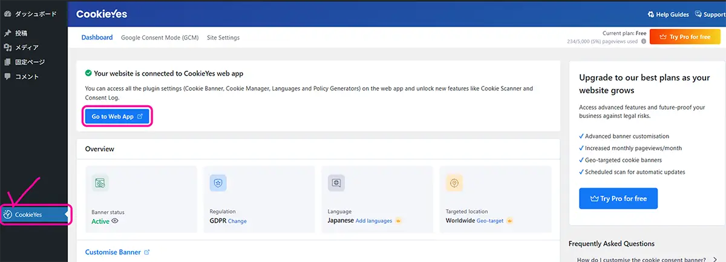The width and height of the screenshot is (726, 262).
Task: Collapse the WordPress sidebar CookieYes arrow
Action: click(x=66, y=214)
